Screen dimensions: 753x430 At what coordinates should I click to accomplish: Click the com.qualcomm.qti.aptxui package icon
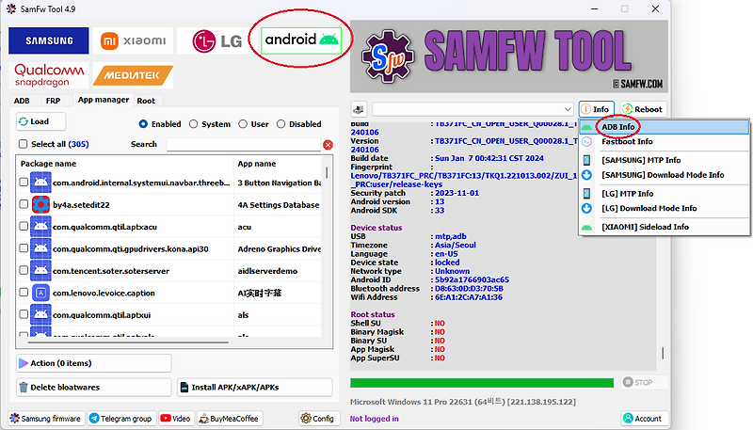[x=40, y=315]
